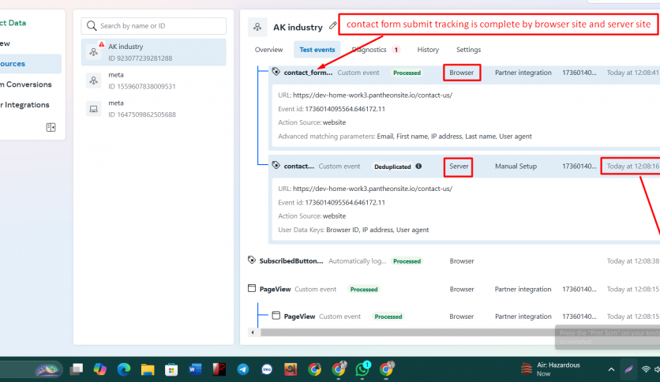Click the warning triangle on AK industry
Viewport: 660px width, 382px height.
pyautogui.click(x=101, y=44)
